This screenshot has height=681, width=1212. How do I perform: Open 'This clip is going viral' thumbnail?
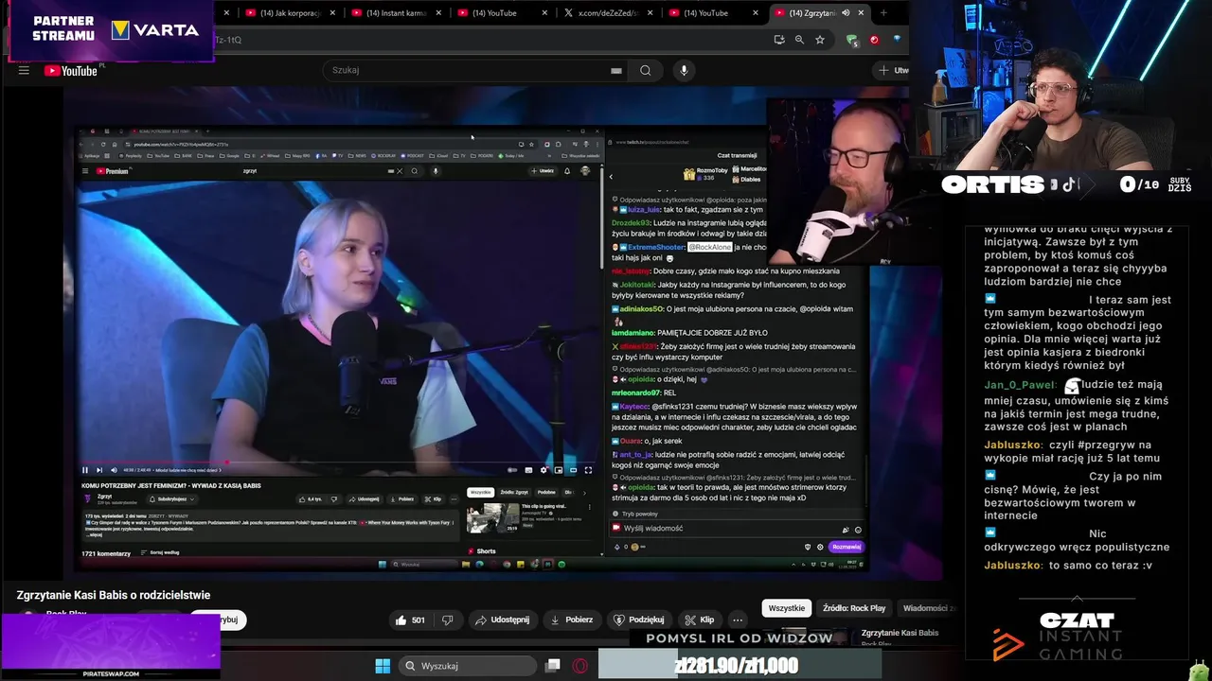tap(492, 518)
